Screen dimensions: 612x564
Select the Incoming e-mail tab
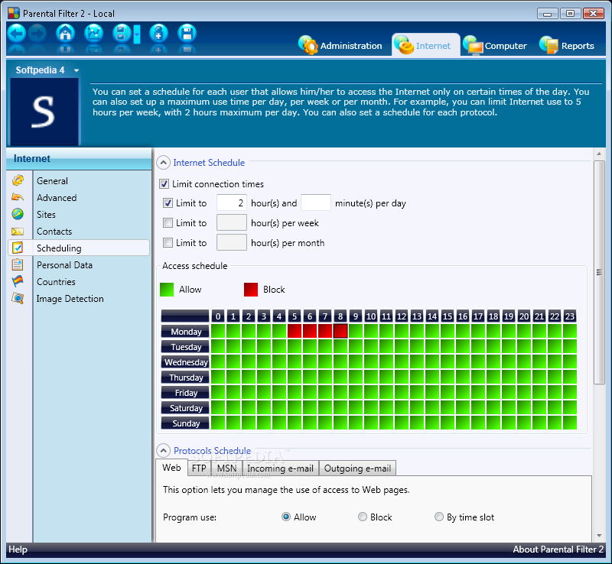[280, 468]
